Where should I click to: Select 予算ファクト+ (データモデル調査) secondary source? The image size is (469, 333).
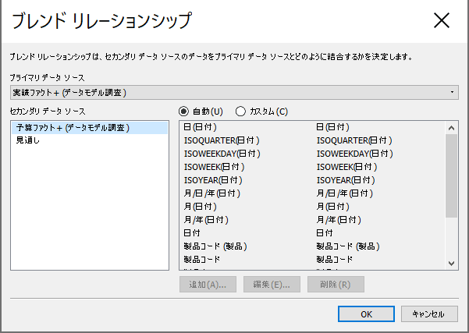(x=90, y=128)
